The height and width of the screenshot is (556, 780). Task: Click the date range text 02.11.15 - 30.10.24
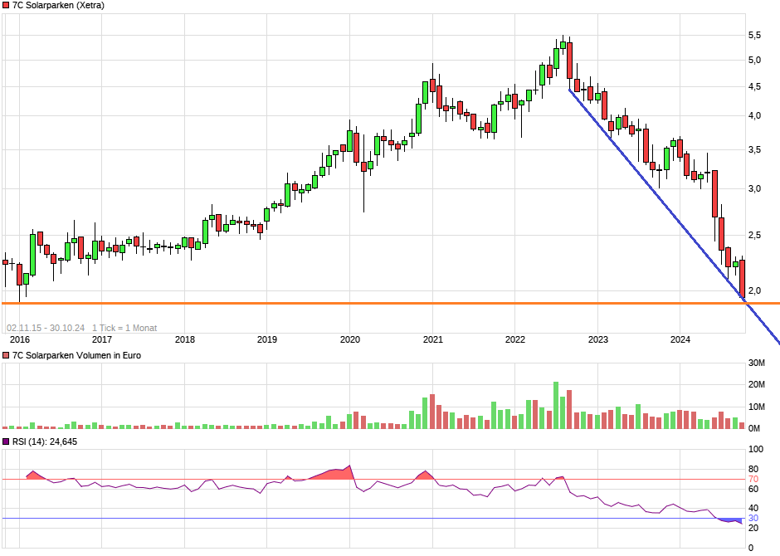click(46, 328)
